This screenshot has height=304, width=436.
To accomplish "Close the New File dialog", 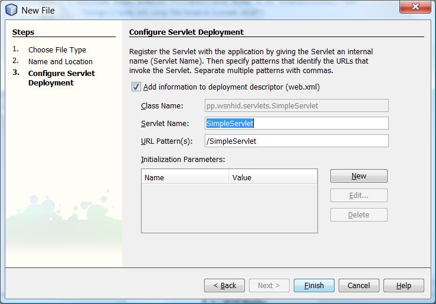I will (415, 6).
